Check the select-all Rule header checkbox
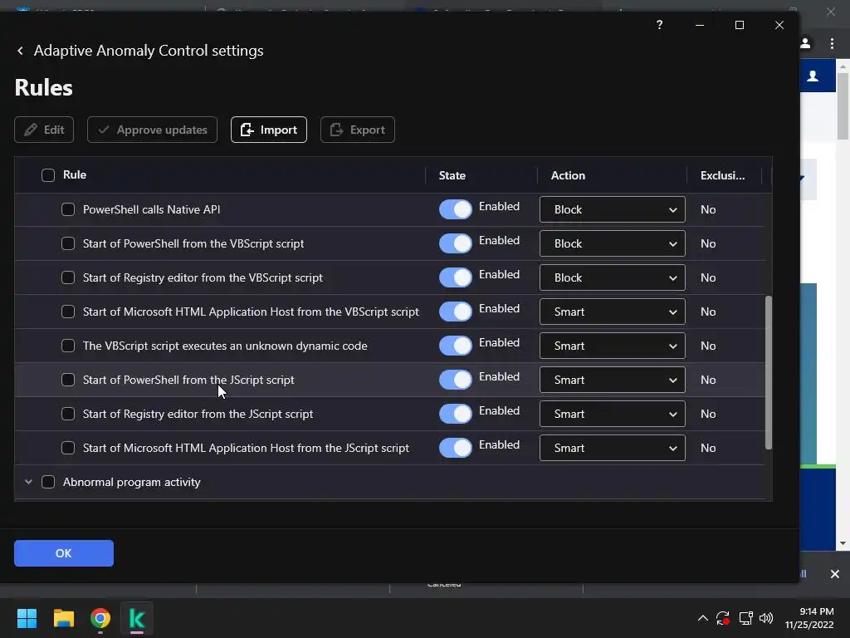The height and width of the screenshot is (638, 850). [x=48, y=175]
